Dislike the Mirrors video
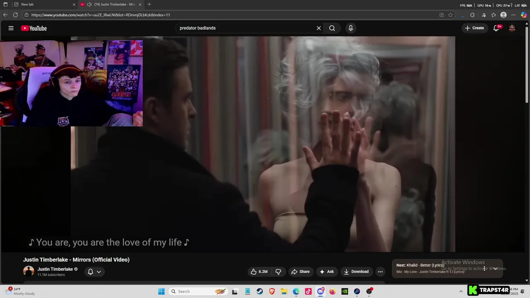The height and width of the screenshot is (298, 530). tap(278, 272)
